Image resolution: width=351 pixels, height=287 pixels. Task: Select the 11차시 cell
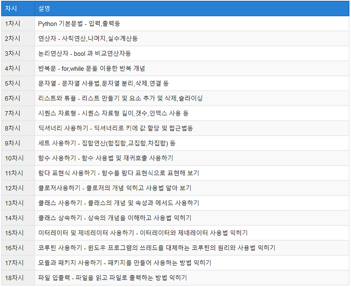pyautogui.click(x=18, y=173)
